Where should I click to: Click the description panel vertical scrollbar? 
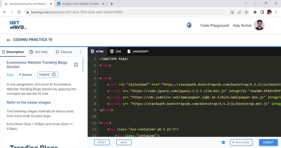pos(83,65)
